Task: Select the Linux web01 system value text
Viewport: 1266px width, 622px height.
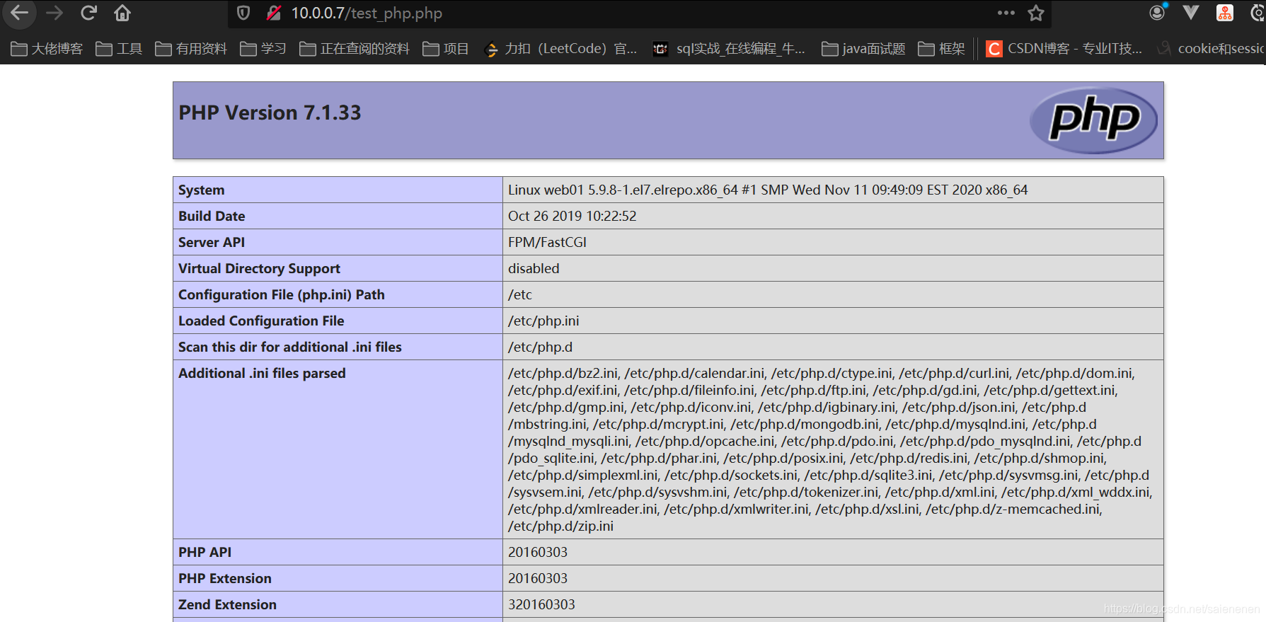Action: click(768, 190)
